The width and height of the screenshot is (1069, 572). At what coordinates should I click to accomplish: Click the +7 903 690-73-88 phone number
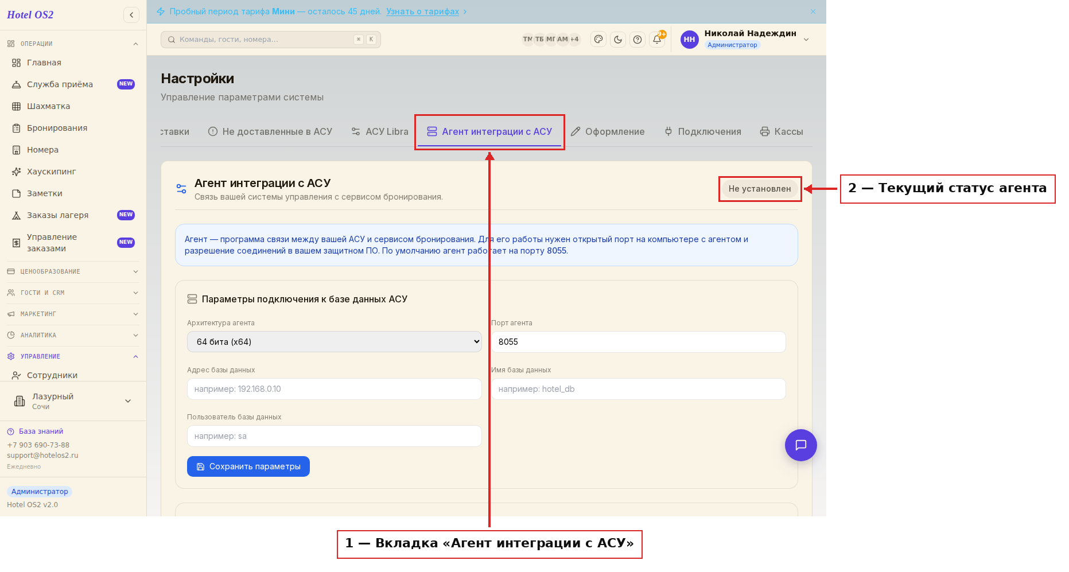tap(38, 445)
